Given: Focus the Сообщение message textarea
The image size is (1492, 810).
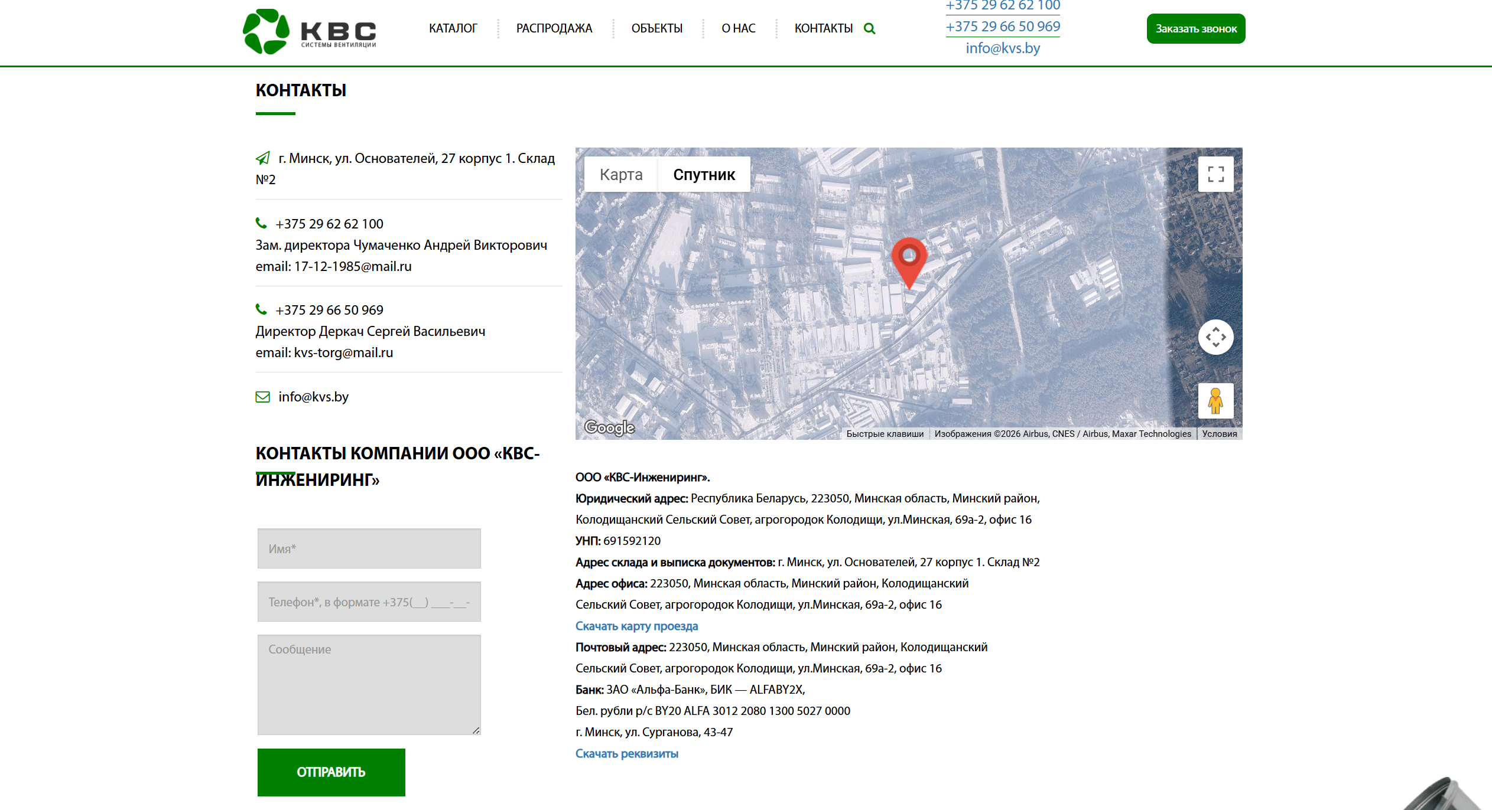Looking at the screenshot, I should (x=369, y=685).
